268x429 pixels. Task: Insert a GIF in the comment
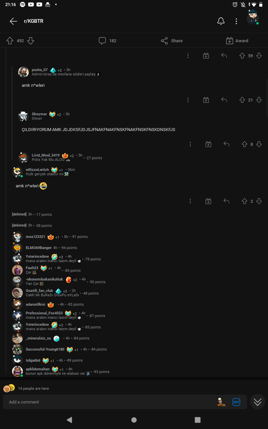coord(236,402)
